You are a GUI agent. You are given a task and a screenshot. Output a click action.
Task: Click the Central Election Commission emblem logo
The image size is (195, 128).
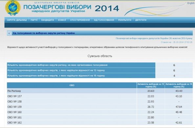tap(13, 8)
